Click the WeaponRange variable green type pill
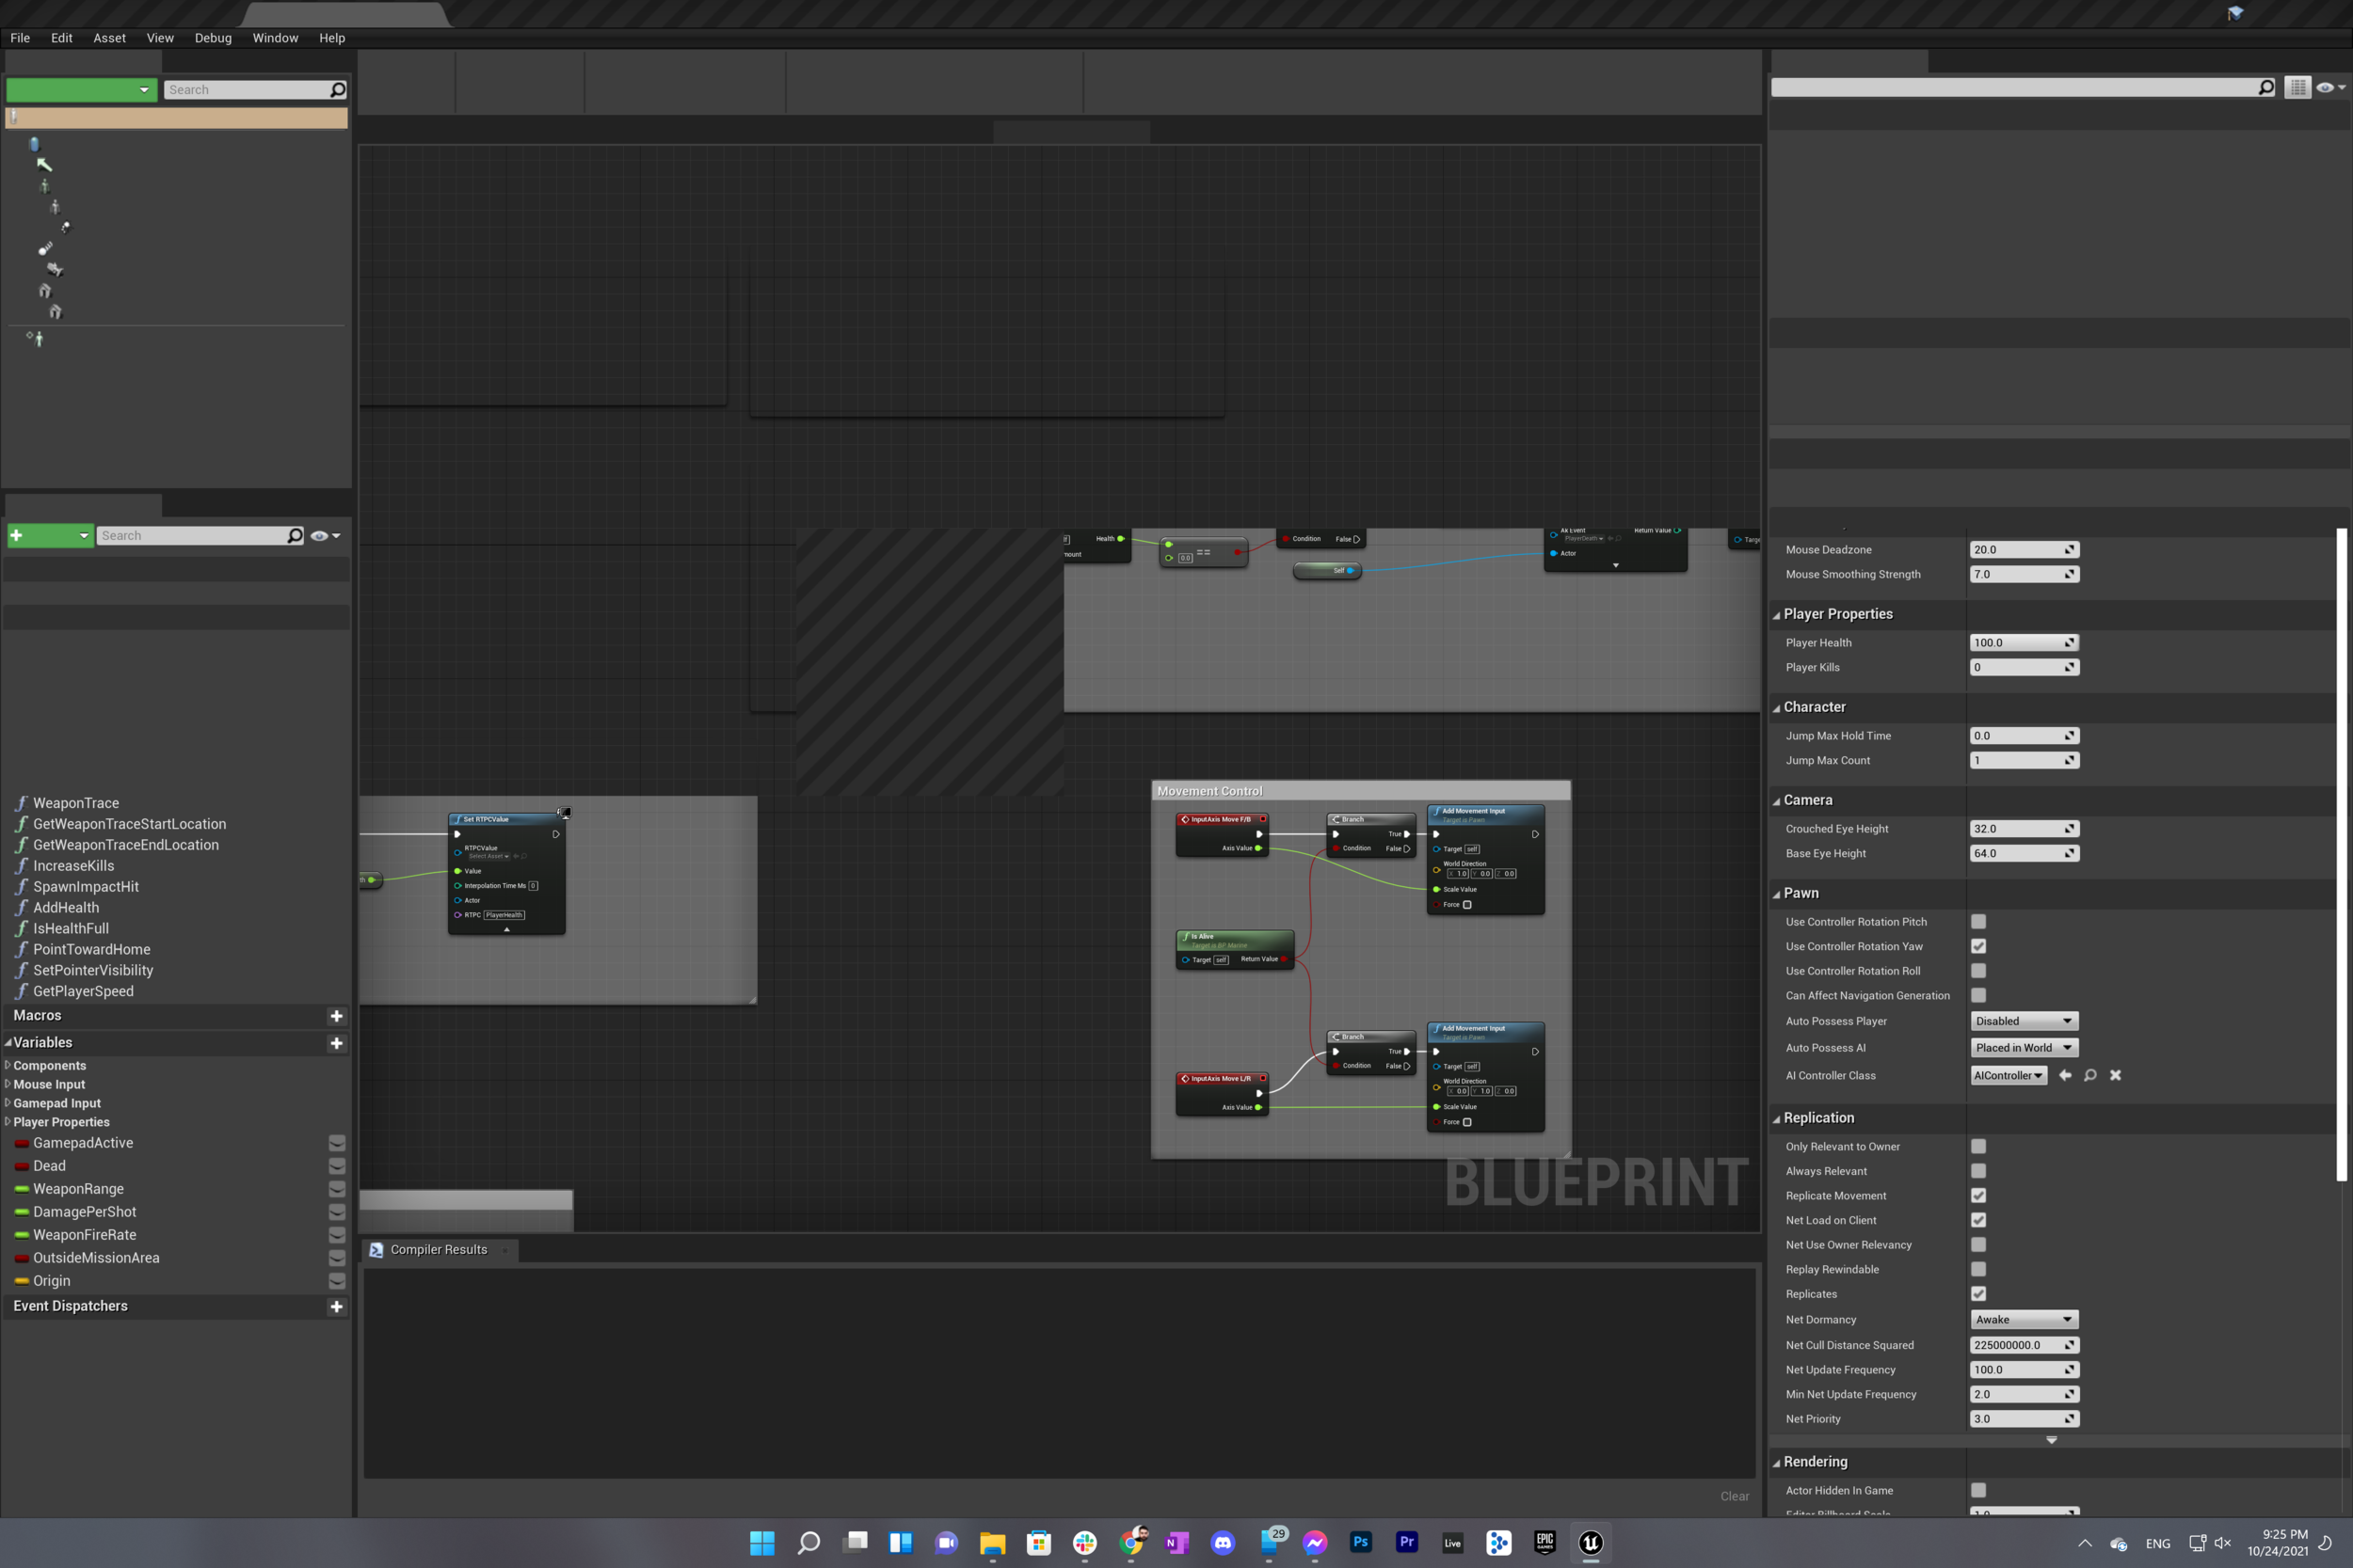The image size is (2353, 1568). (21, 1189)
